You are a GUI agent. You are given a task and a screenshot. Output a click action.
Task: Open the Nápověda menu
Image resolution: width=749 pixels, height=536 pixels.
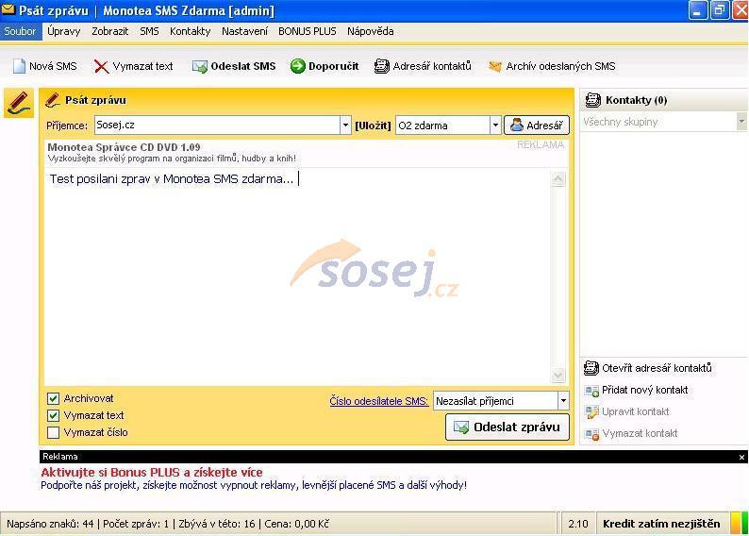[x=370, y=31]
